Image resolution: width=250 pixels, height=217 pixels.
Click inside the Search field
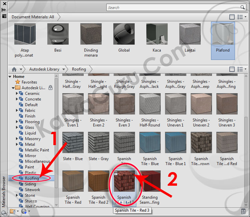click(173, 7)
